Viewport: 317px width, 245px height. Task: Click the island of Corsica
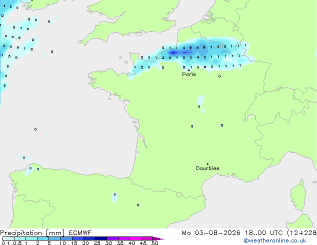coord(298,194)
